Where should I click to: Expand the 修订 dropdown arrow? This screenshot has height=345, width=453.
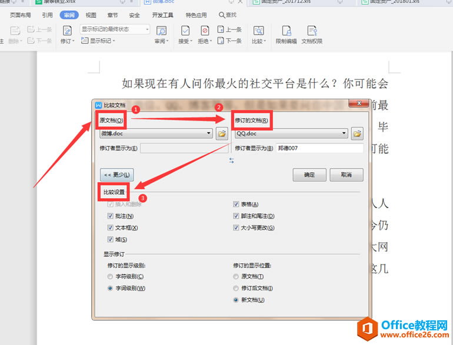74,41
